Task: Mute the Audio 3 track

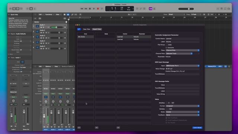Action: [41, 38]
